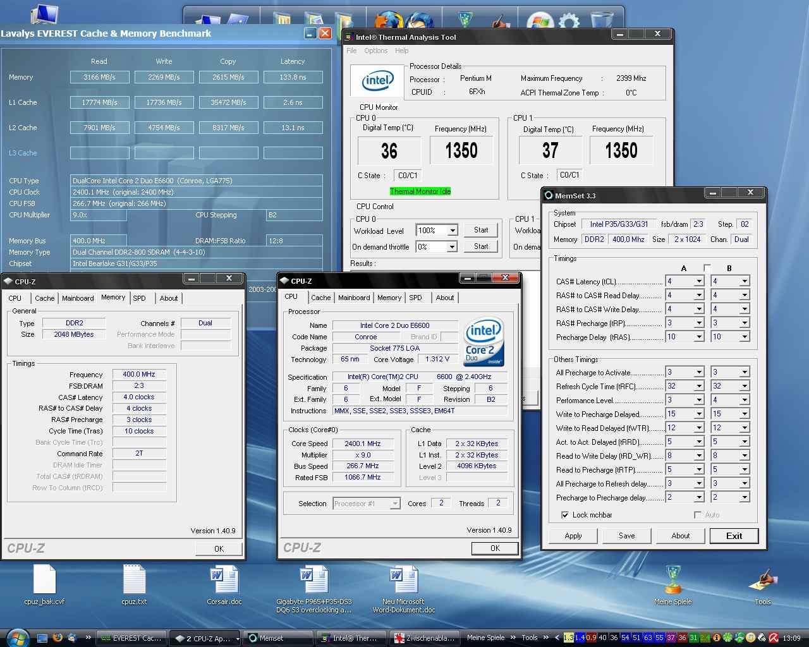The height and width of the screenshot is (647, 809).
Task: Click the CPU-Z grouped taskbar button
Action: (x=205, y=638)
